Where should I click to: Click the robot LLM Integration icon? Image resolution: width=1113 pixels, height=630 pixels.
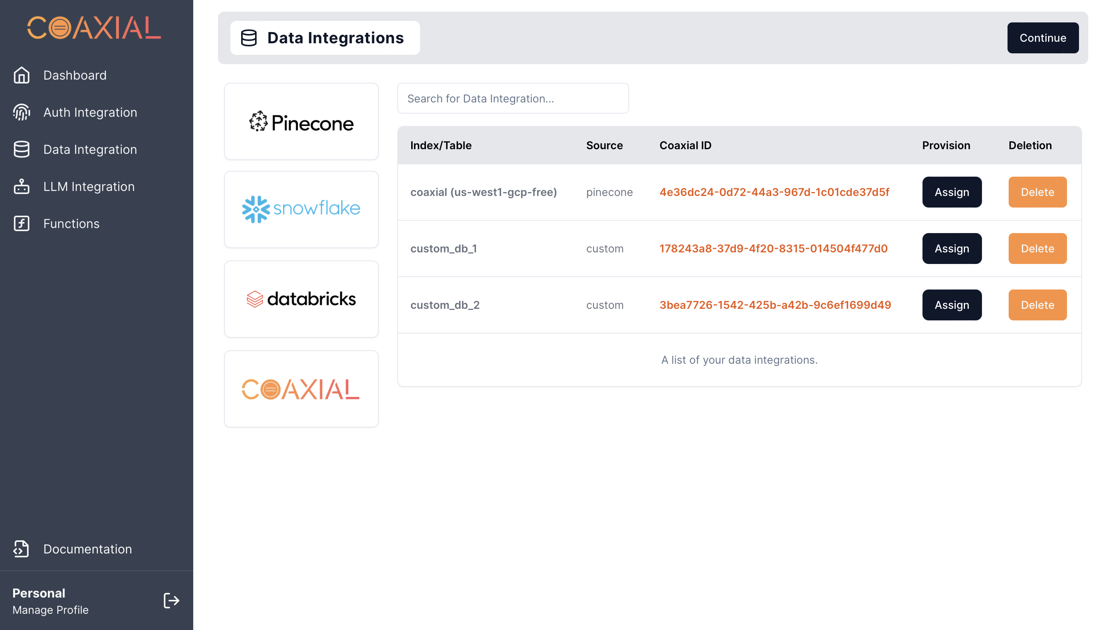[21, 187]
